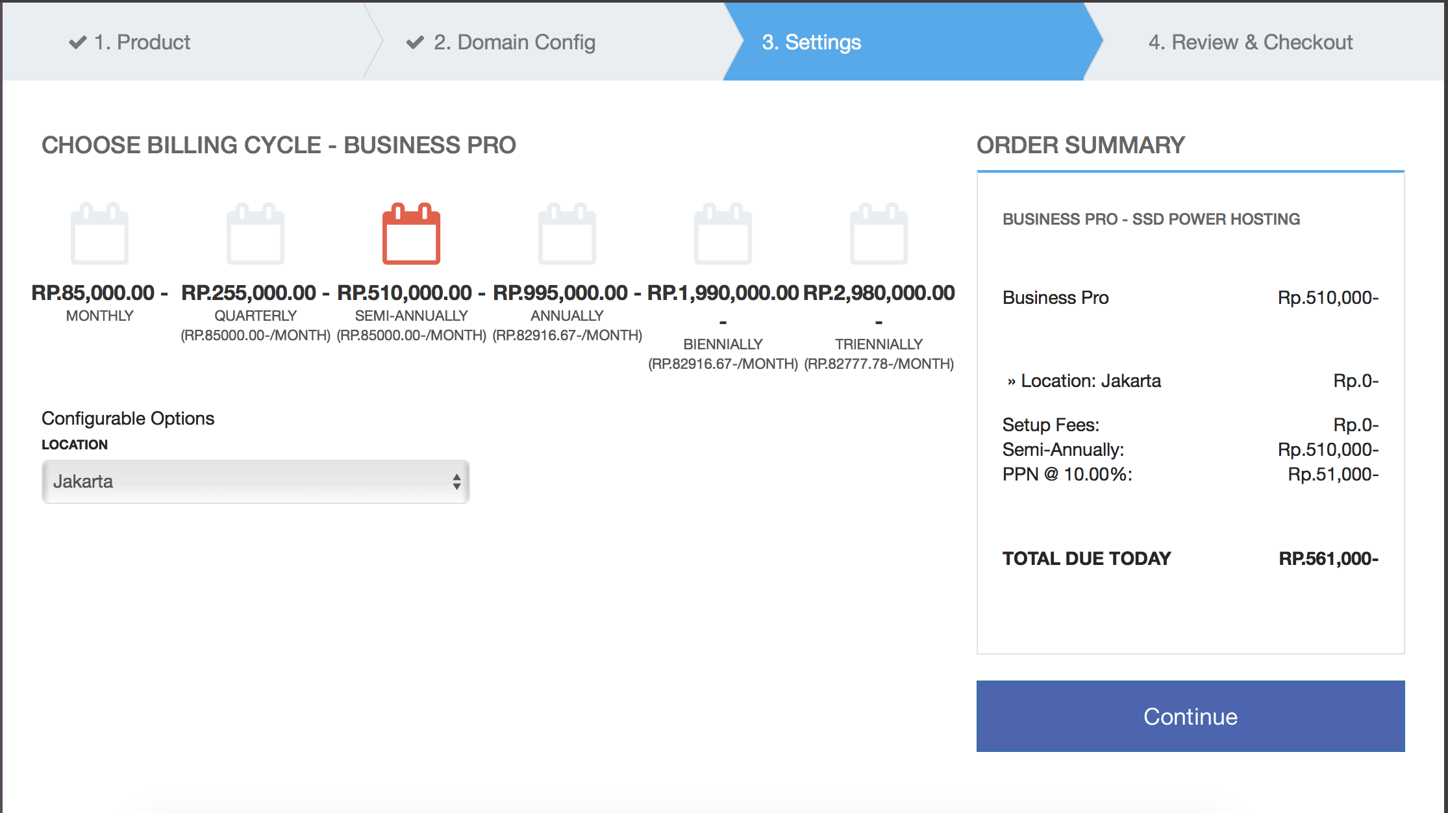Click the Continue button
Viewport: 1448px width, 813px height.
point(1190,716)
